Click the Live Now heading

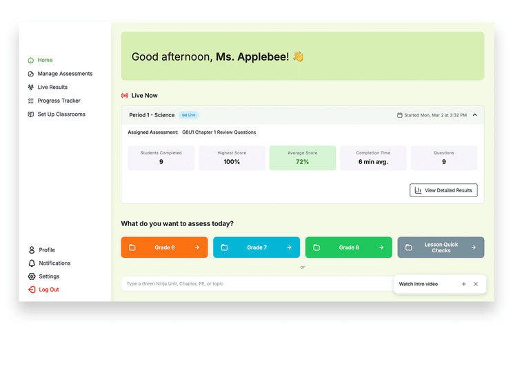(x=144, y=96)
